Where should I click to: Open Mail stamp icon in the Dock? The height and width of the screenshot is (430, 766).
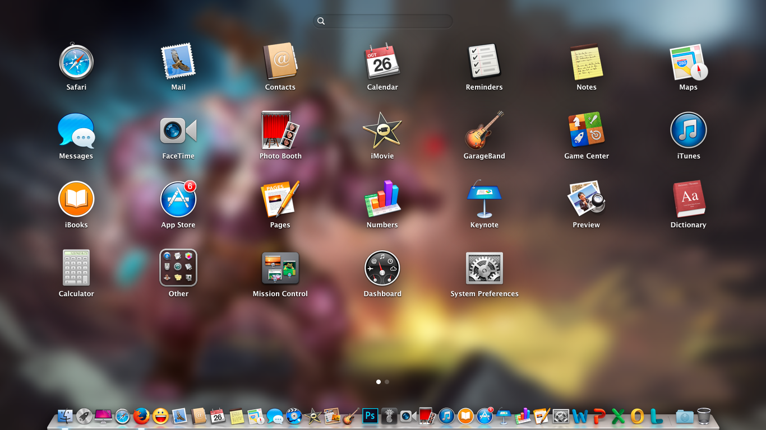pos(179,416)
